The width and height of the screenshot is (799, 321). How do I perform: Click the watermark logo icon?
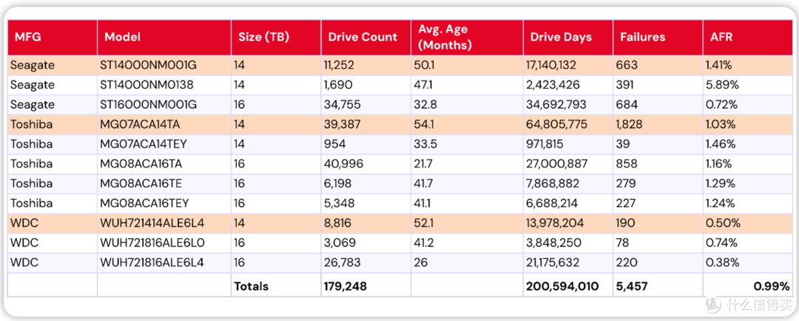(713, 305)
